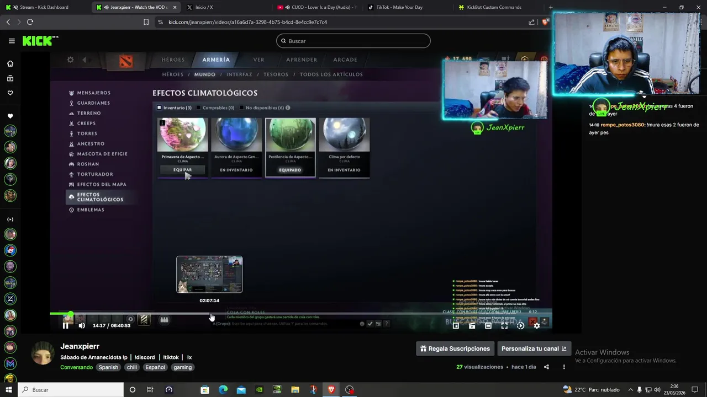707x397 pixels.
Task: Select the chill tag
Action: pos(131,367)
